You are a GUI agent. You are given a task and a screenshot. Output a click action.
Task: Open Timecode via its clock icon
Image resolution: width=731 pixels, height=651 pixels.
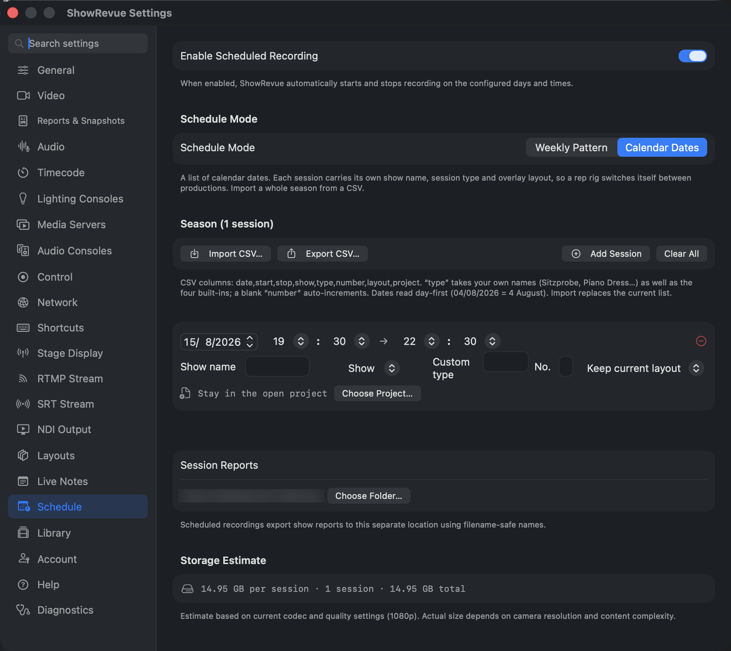23,172
